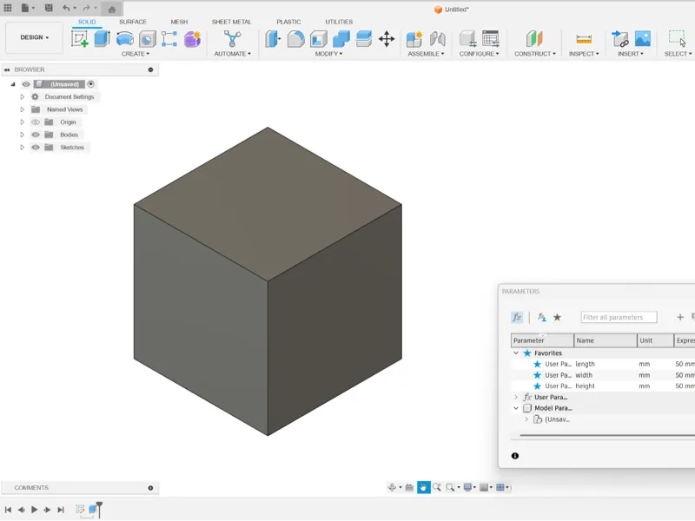The image size is (695, 521).
Task: Switch to the SOLID tab
Action: (x=87, y=22)
